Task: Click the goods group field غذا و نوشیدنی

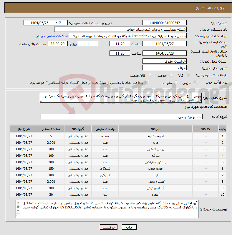Action: click(x=122, y=117)
